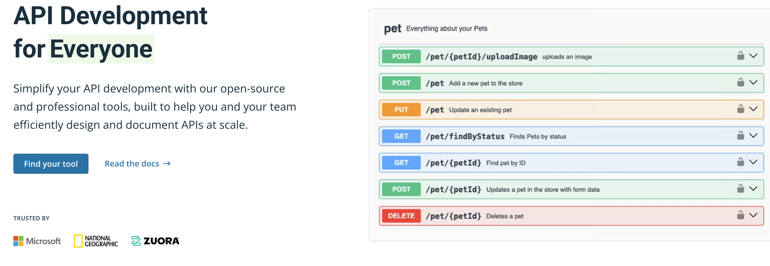Expand 'Finds Pets by status' chevron
The width and height of the screenshot is (770, 266).
(753, 136)
